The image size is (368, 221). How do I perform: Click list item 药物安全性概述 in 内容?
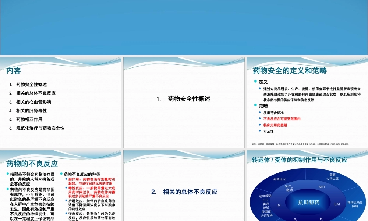[32, 83]
